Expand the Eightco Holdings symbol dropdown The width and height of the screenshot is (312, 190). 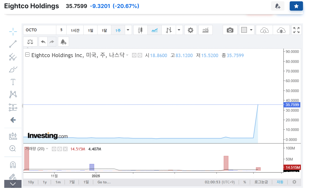[x=126, y=55]
